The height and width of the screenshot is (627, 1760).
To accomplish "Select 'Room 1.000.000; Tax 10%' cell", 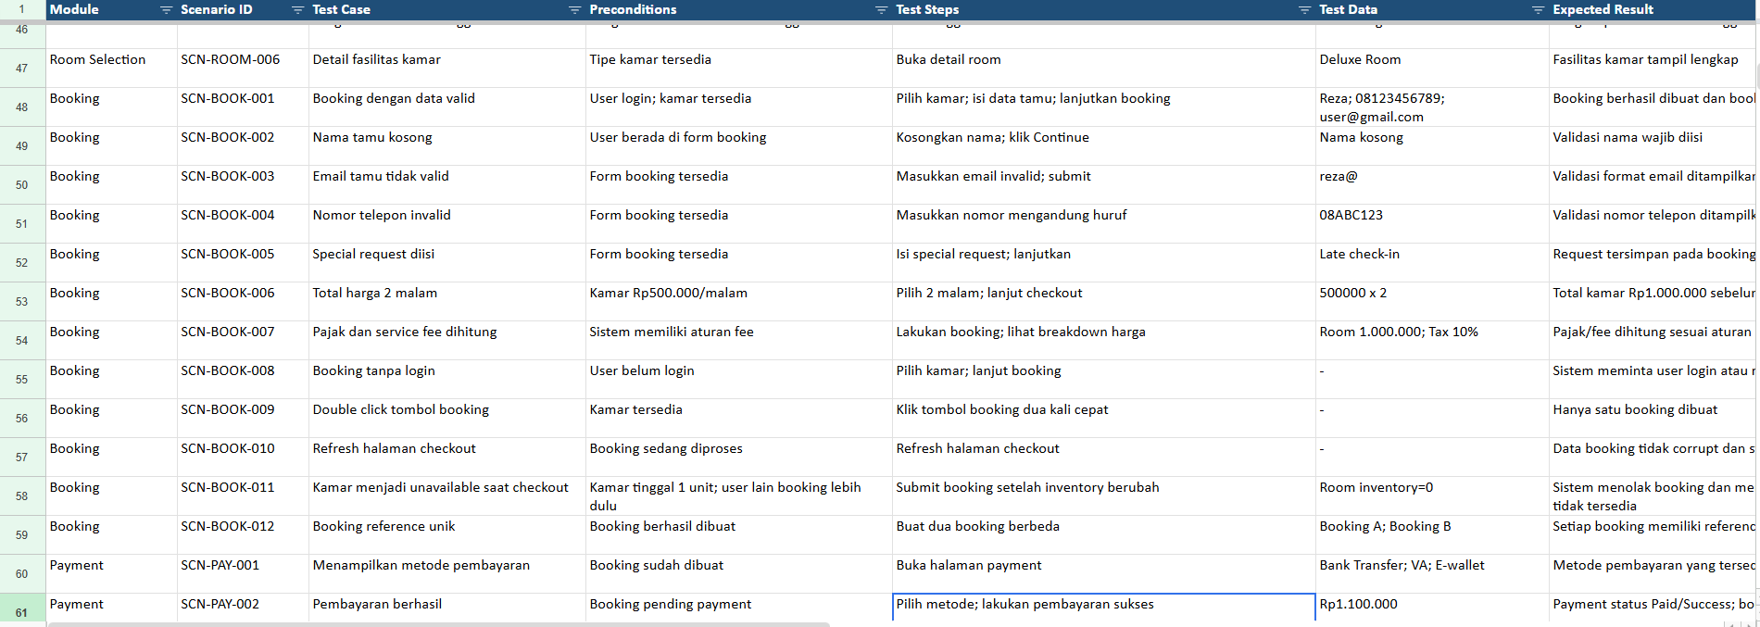I will click(x=1432, y=341).
